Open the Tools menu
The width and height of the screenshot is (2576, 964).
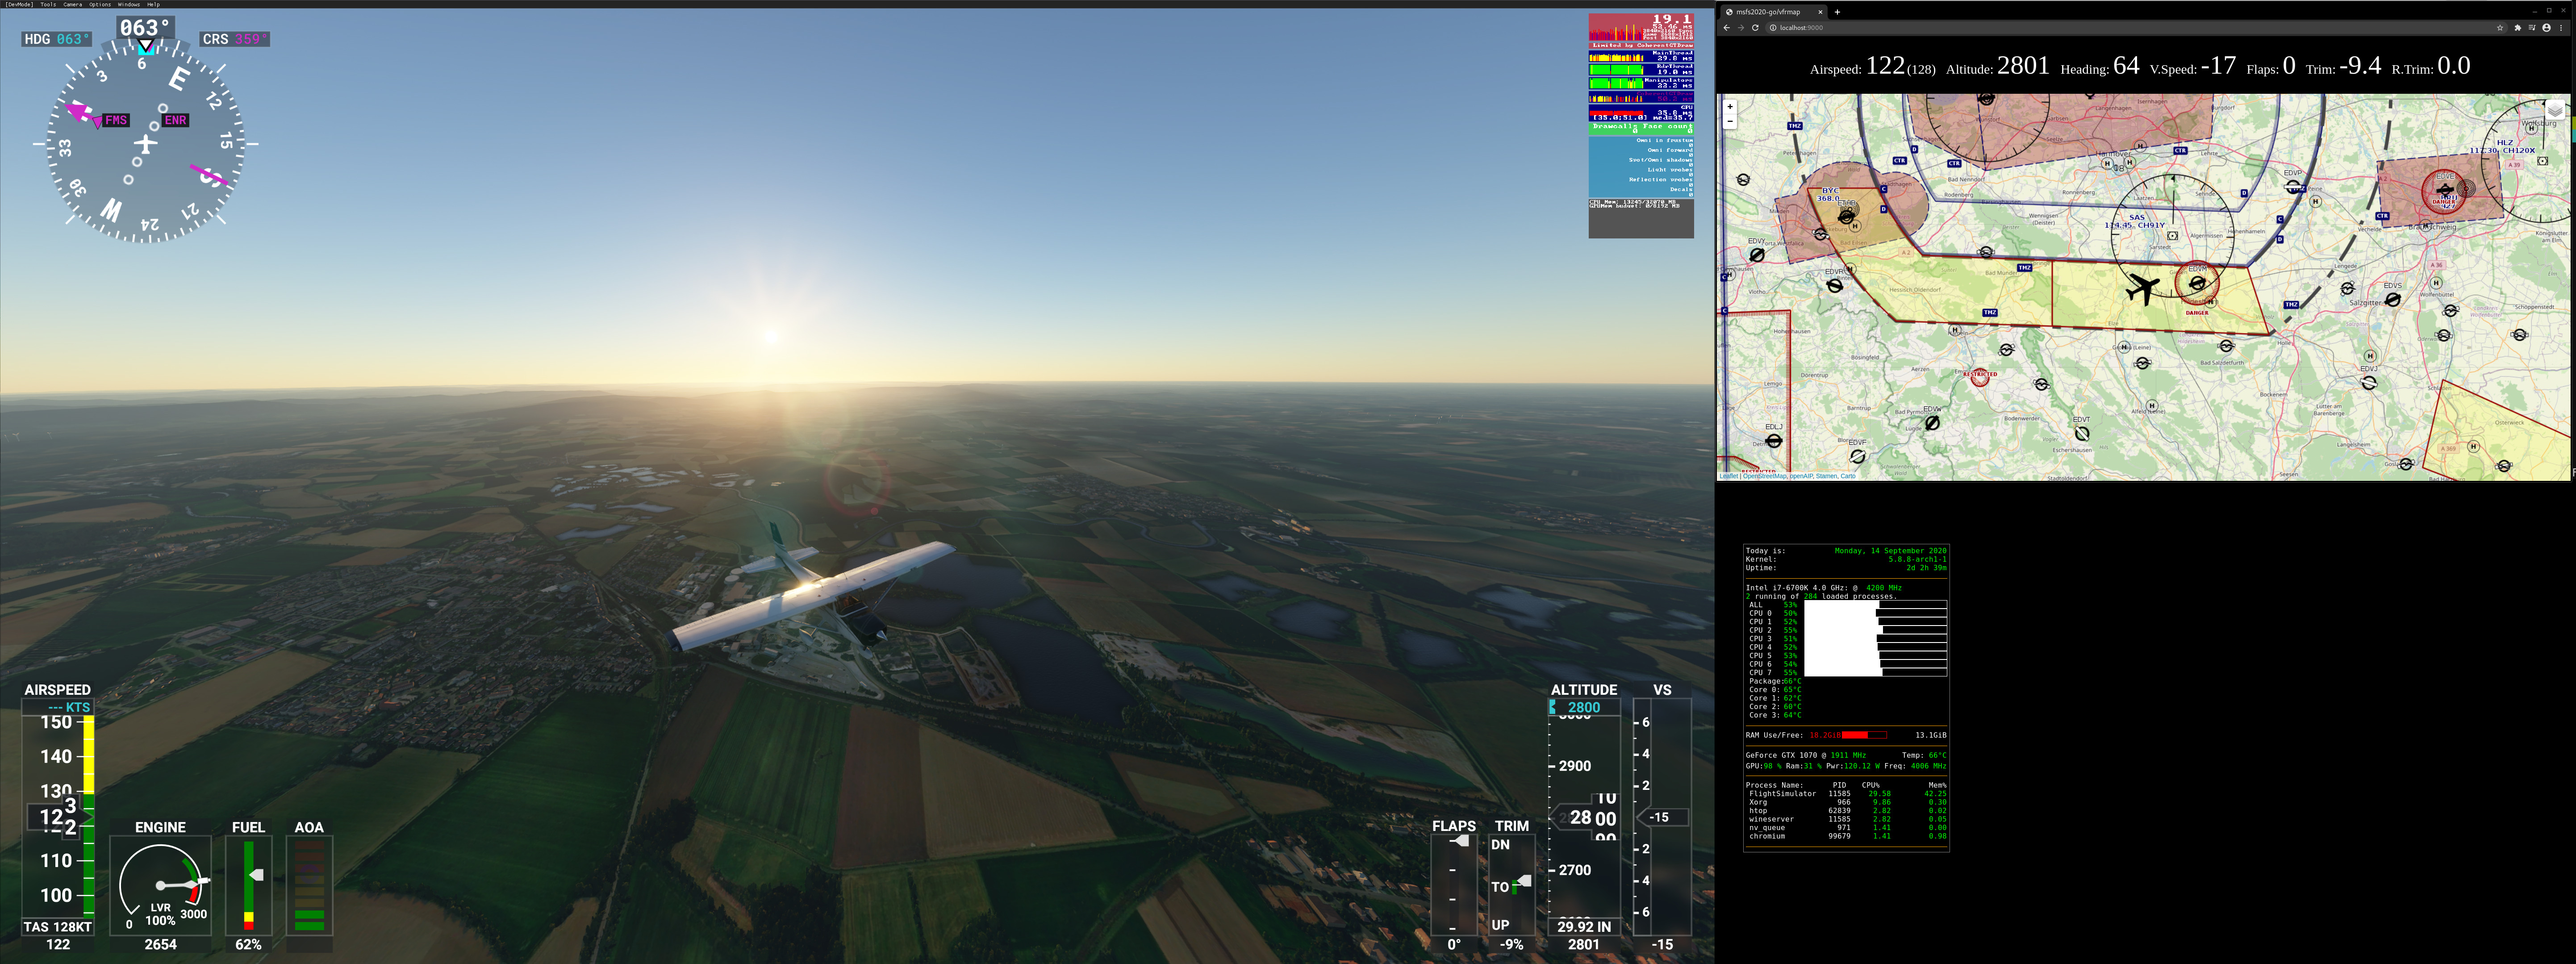48,4
